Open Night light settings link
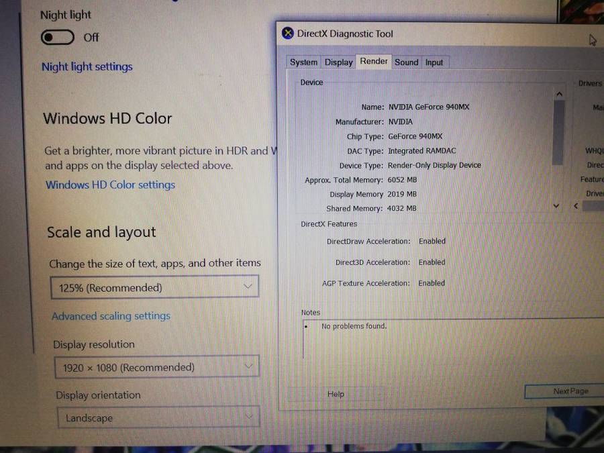The height and width of the screenshot is (453, 604). click(x=87, y=66)
